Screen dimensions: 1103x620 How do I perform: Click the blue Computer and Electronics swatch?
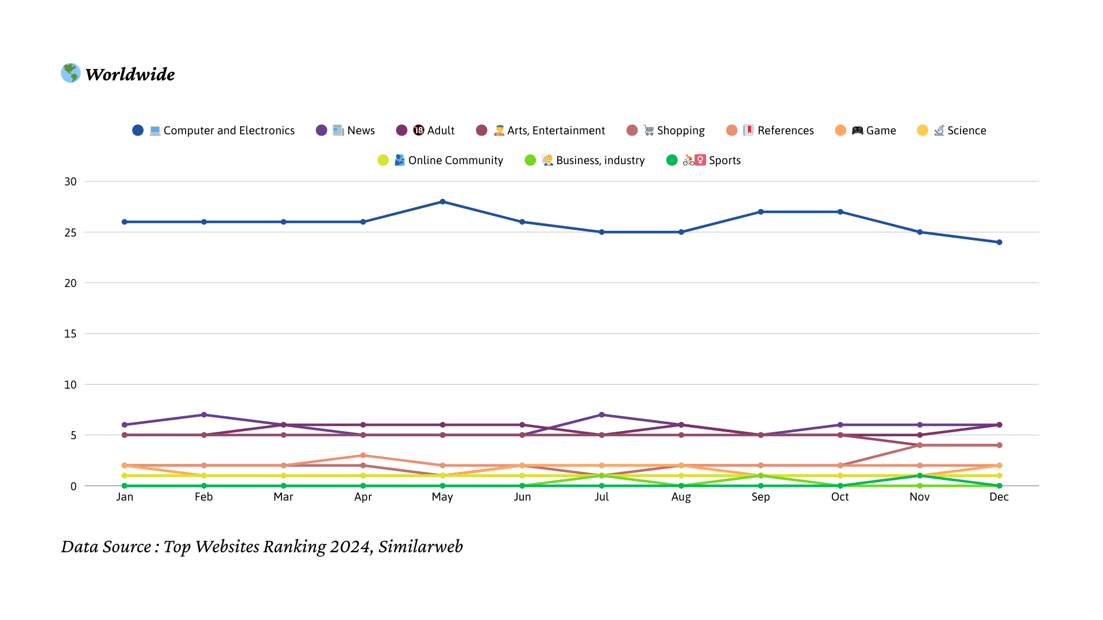[x=138, y=131]
